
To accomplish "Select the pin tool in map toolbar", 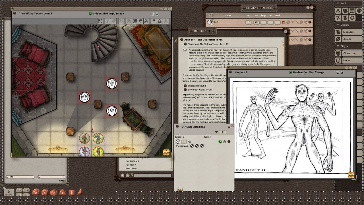I will [x=154, y=21].
